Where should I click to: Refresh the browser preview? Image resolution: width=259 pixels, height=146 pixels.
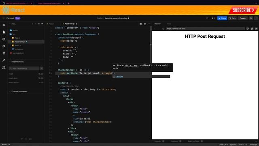click(163, 29)
